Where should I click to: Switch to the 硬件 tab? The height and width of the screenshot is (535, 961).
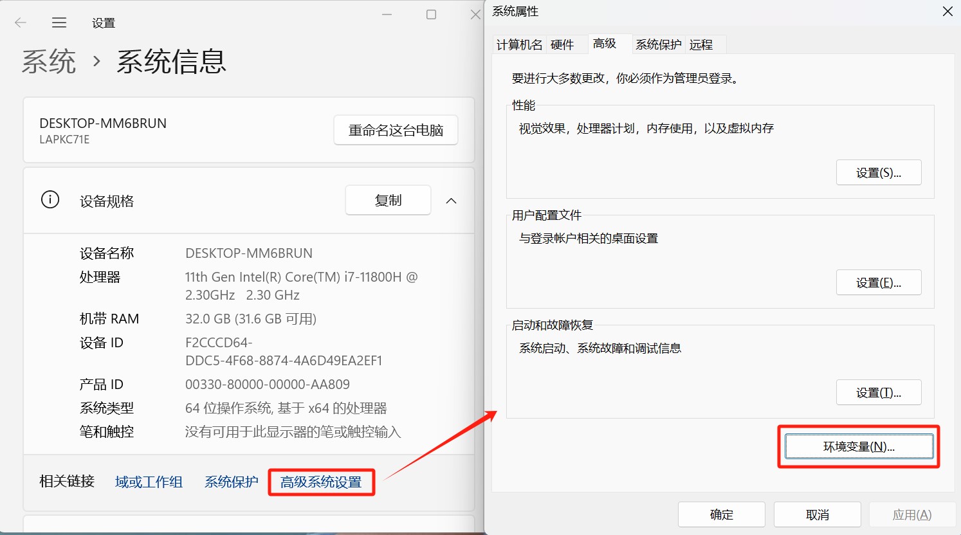pos(562,44)
